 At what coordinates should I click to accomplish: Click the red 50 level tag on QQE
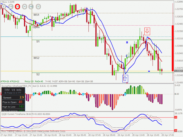click(x=175, y=117)
